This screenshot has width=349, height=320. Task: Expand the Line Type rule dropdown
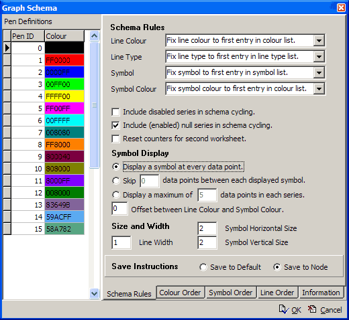pyautogui.click(x=319, y=57)
